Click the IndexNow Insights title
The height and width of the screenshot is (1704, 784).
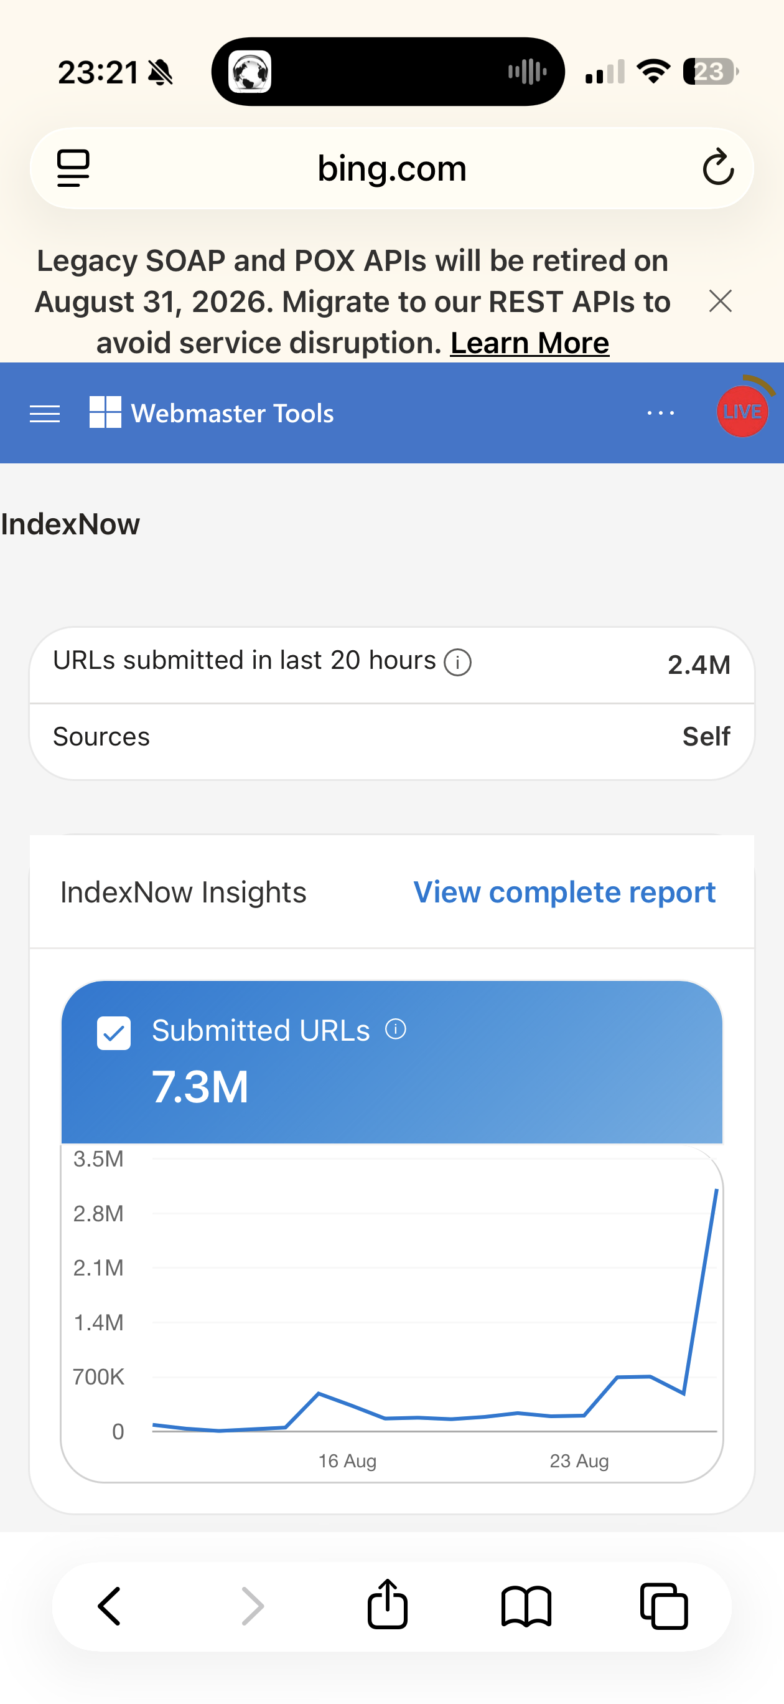pyautogui.click(x=183, y=892)
